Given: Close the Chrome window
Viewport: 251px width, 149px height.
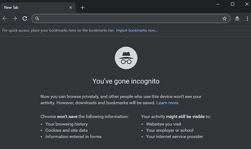Looking at the screenshot, I should click(247, 4).
